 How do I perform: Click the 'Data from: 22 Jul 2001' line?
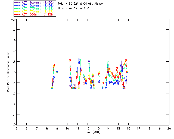[74, 8]
